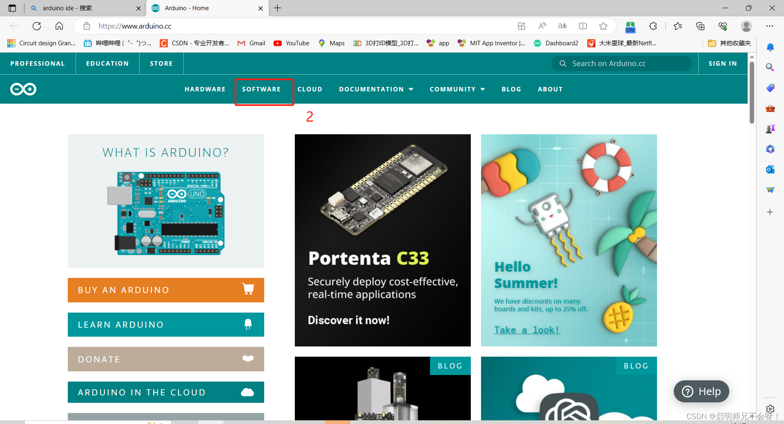Open sidebar notifications bell icon
This screenshot has height=424, width=784.
coord(770,47)
